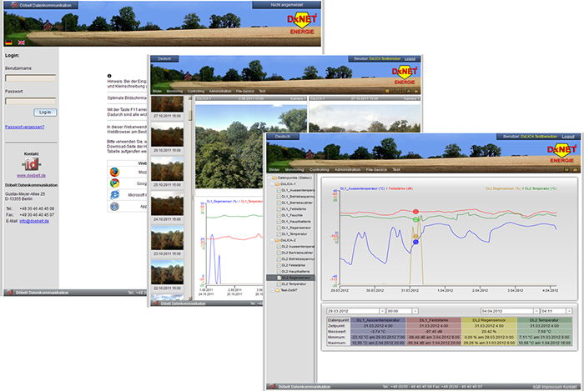Open Bilder menu in images window

tap(157, 91)
